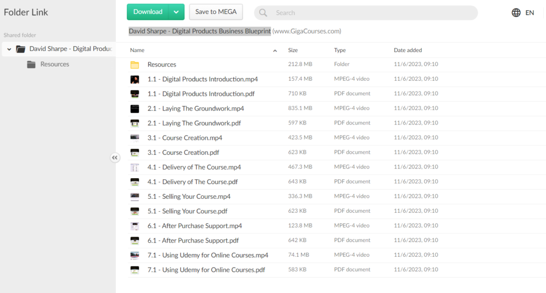Open language selector globe icon
Image resolution: width=546 pixels, height=293 pixels.
click(x=516, y=13)
